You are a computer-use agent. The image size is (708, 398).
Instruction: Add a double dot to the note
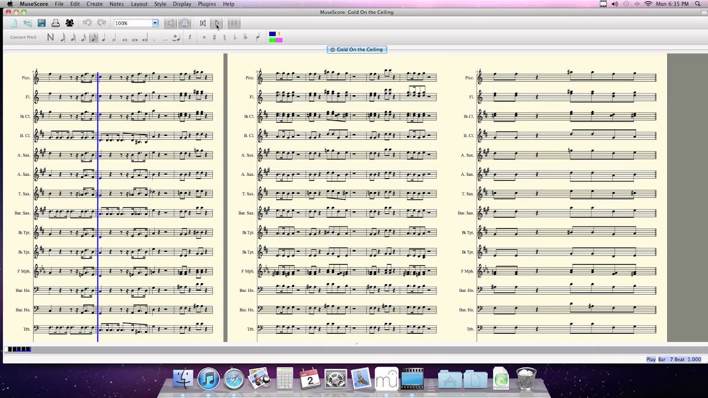pyautogui.click(x=165, y=39)
